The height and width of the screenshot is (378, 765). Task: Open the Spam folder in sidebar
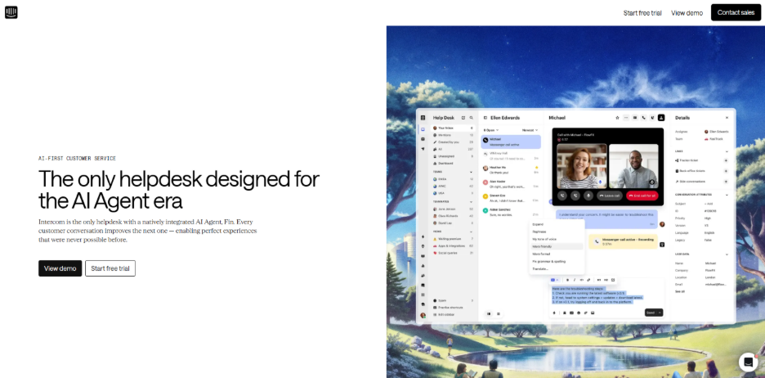click(x=454, y=300)
